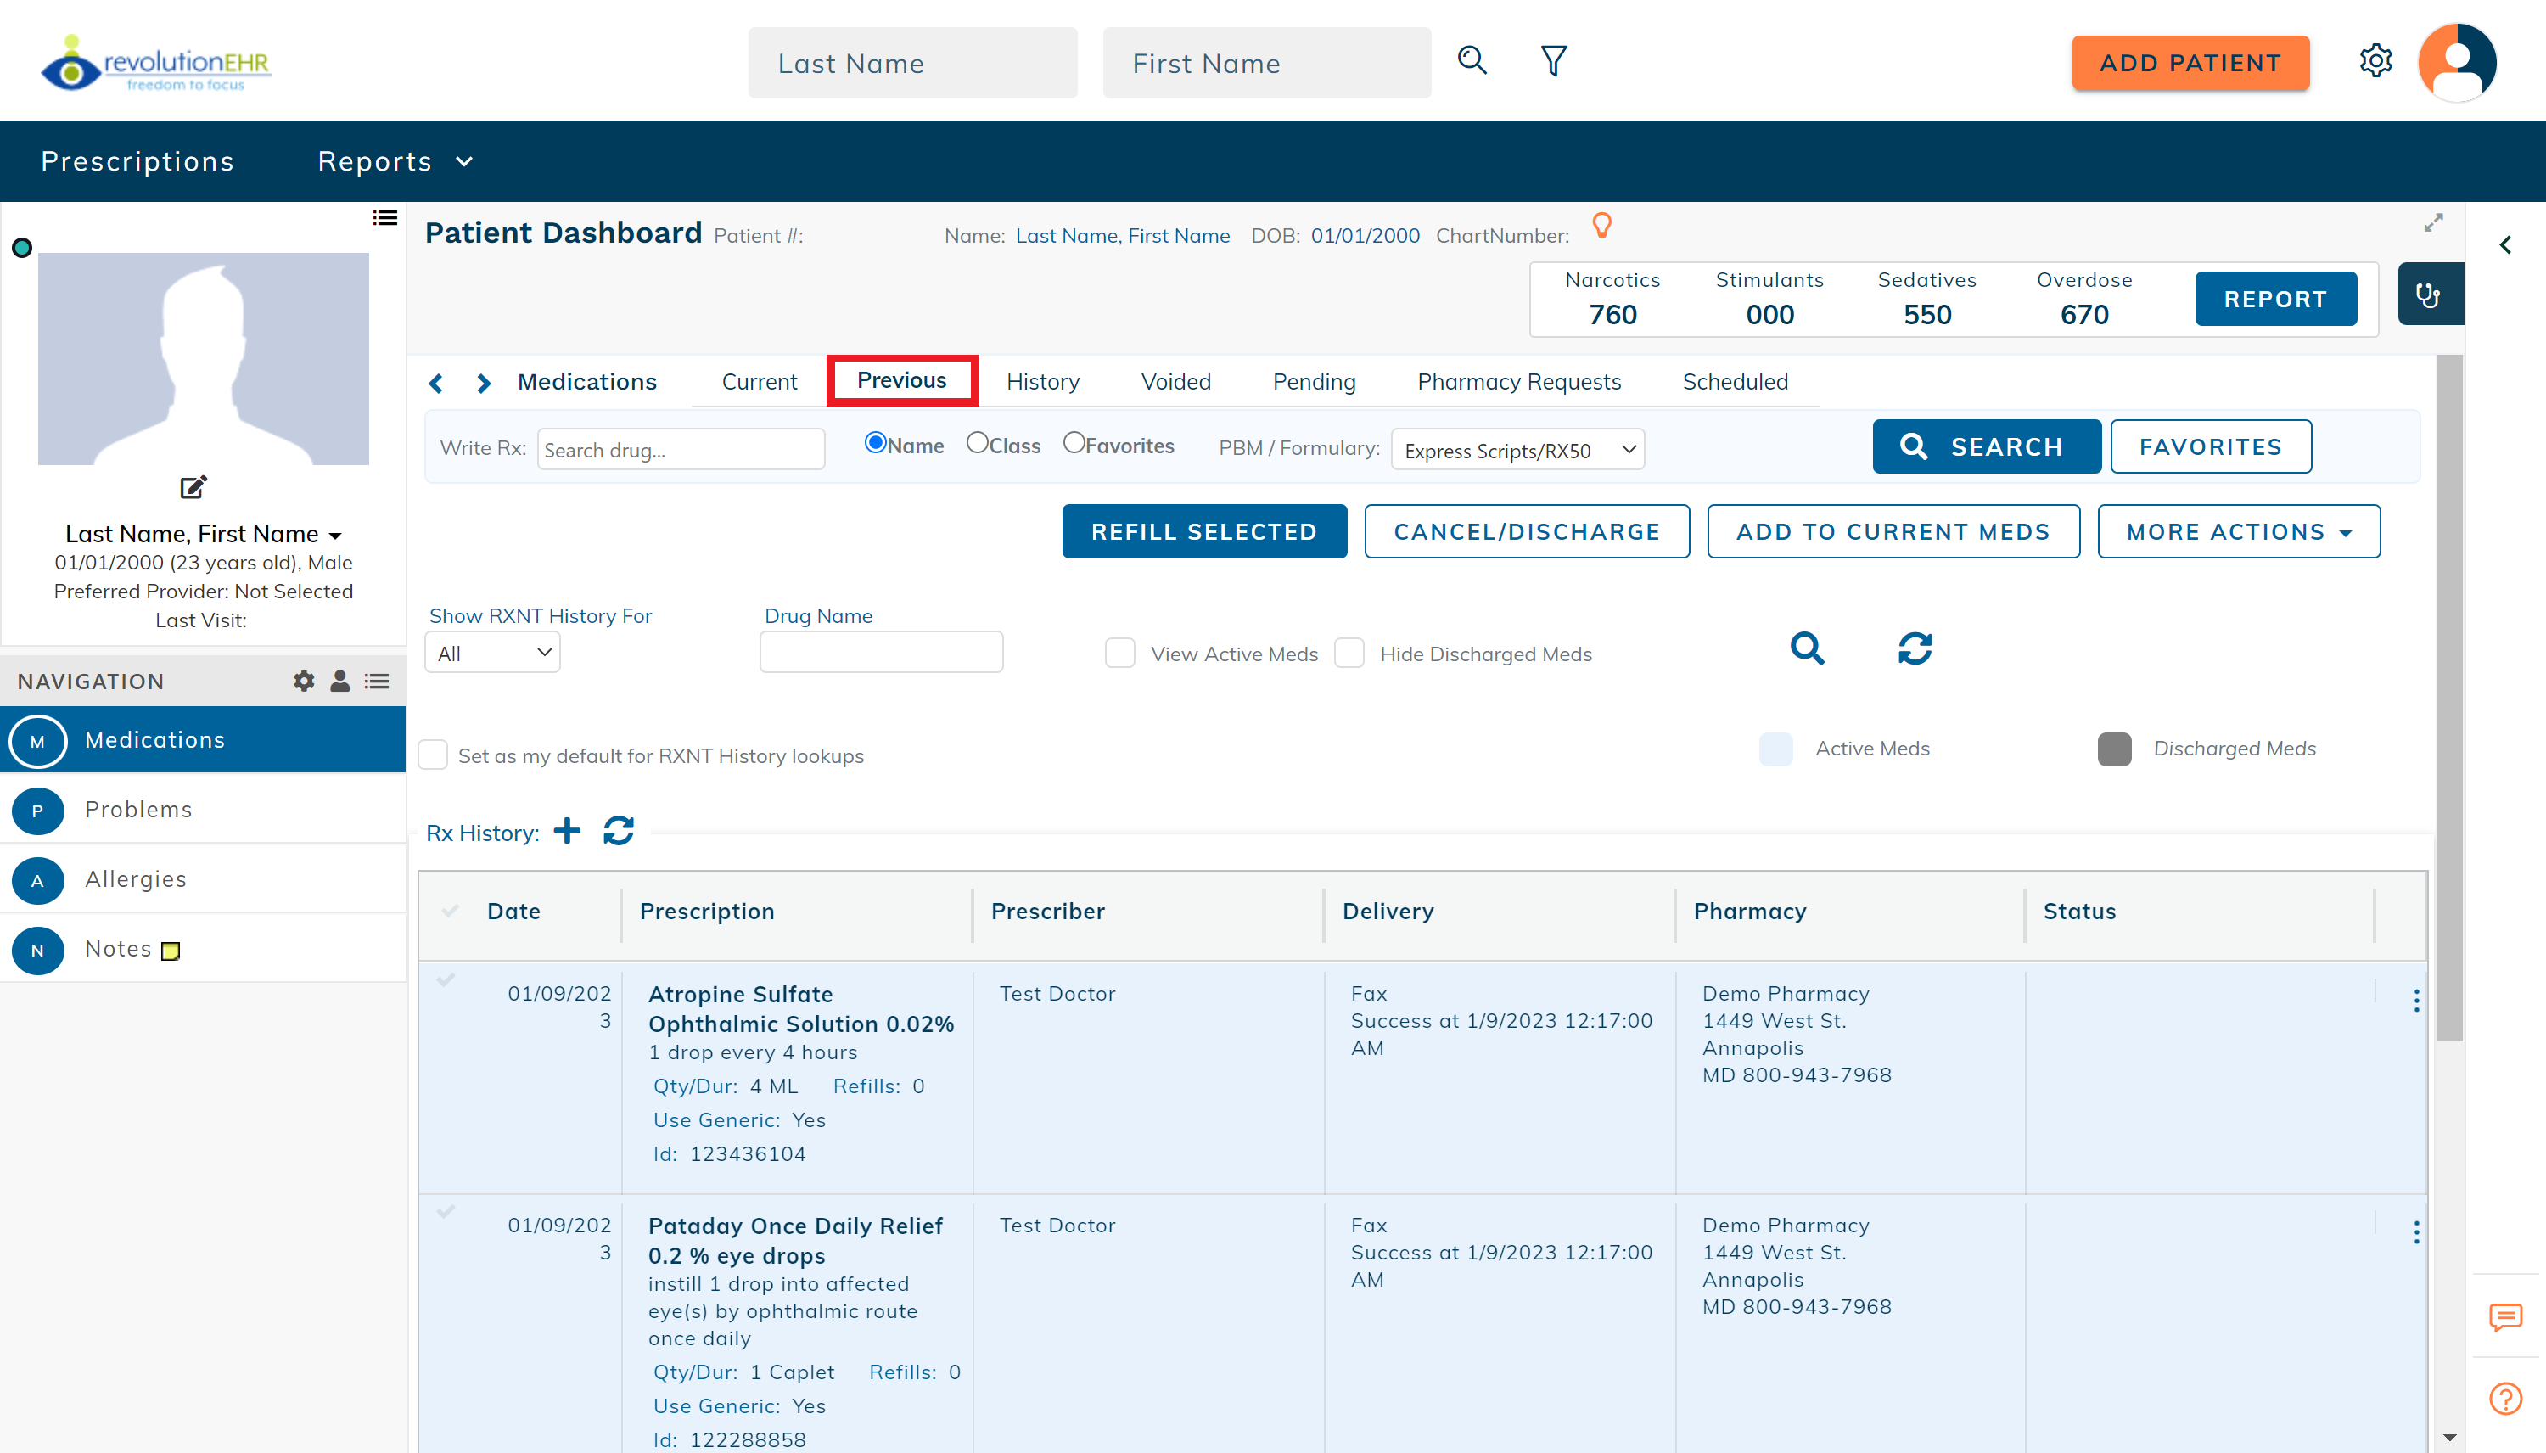Open the help question mark icon at bottom right

[2505, 1398]
